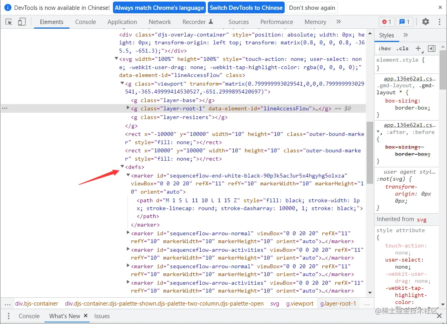Click the Elements panel vertical scrollbar thumb
447x324 pixels.
[370, 153]
